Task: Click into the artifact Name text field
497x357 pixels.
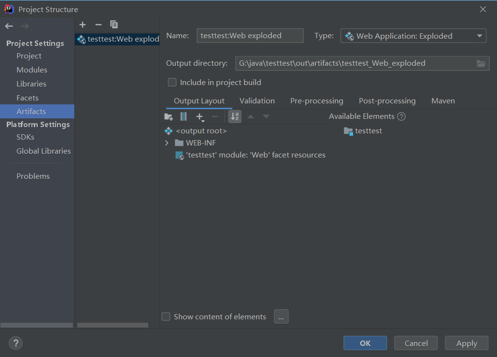Action: (250, 36)
